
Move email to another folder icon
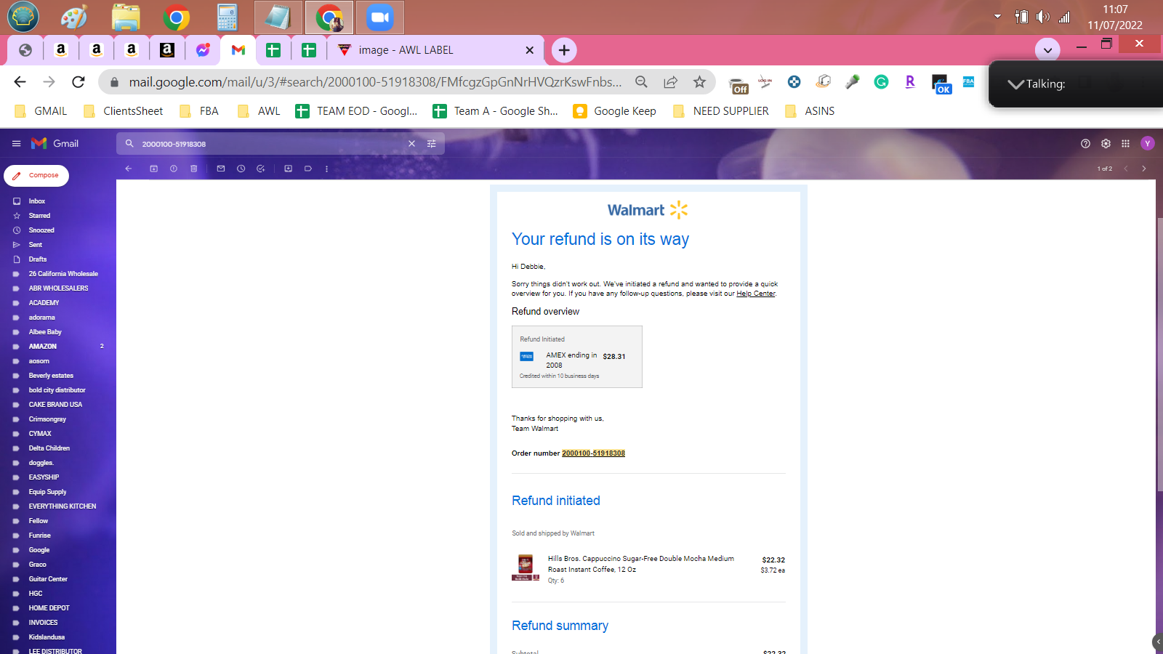click(289, 169)
